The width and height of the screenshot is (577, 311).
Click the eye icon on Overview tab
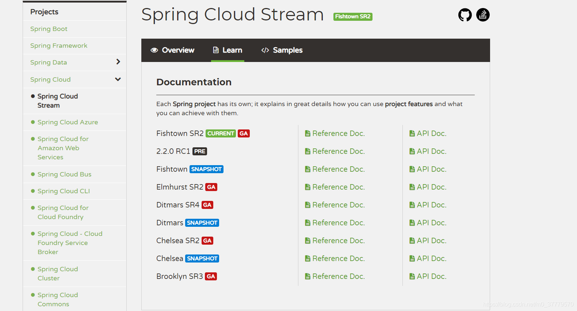[154, 50]
